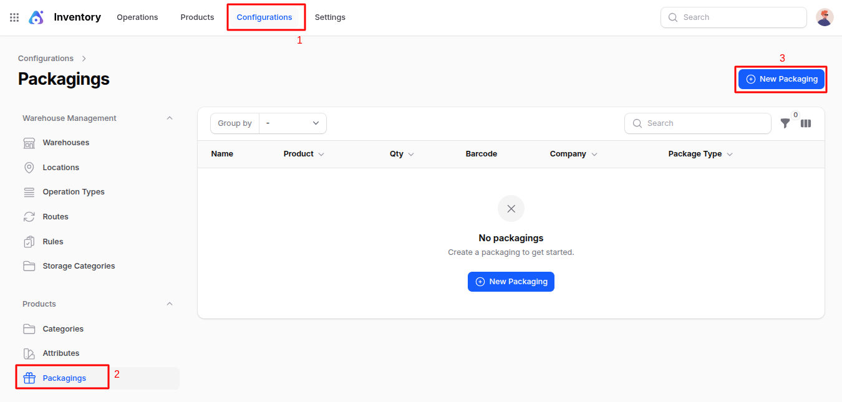Click the table filter funnel icon
Image resolution: width=842 pixels, height=402 pixels.
click(785, 123)
